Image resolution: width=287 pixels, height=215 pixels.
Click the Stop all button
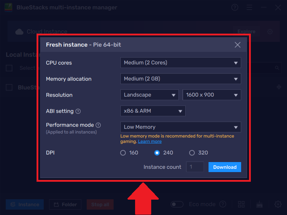tap(100, 204)
